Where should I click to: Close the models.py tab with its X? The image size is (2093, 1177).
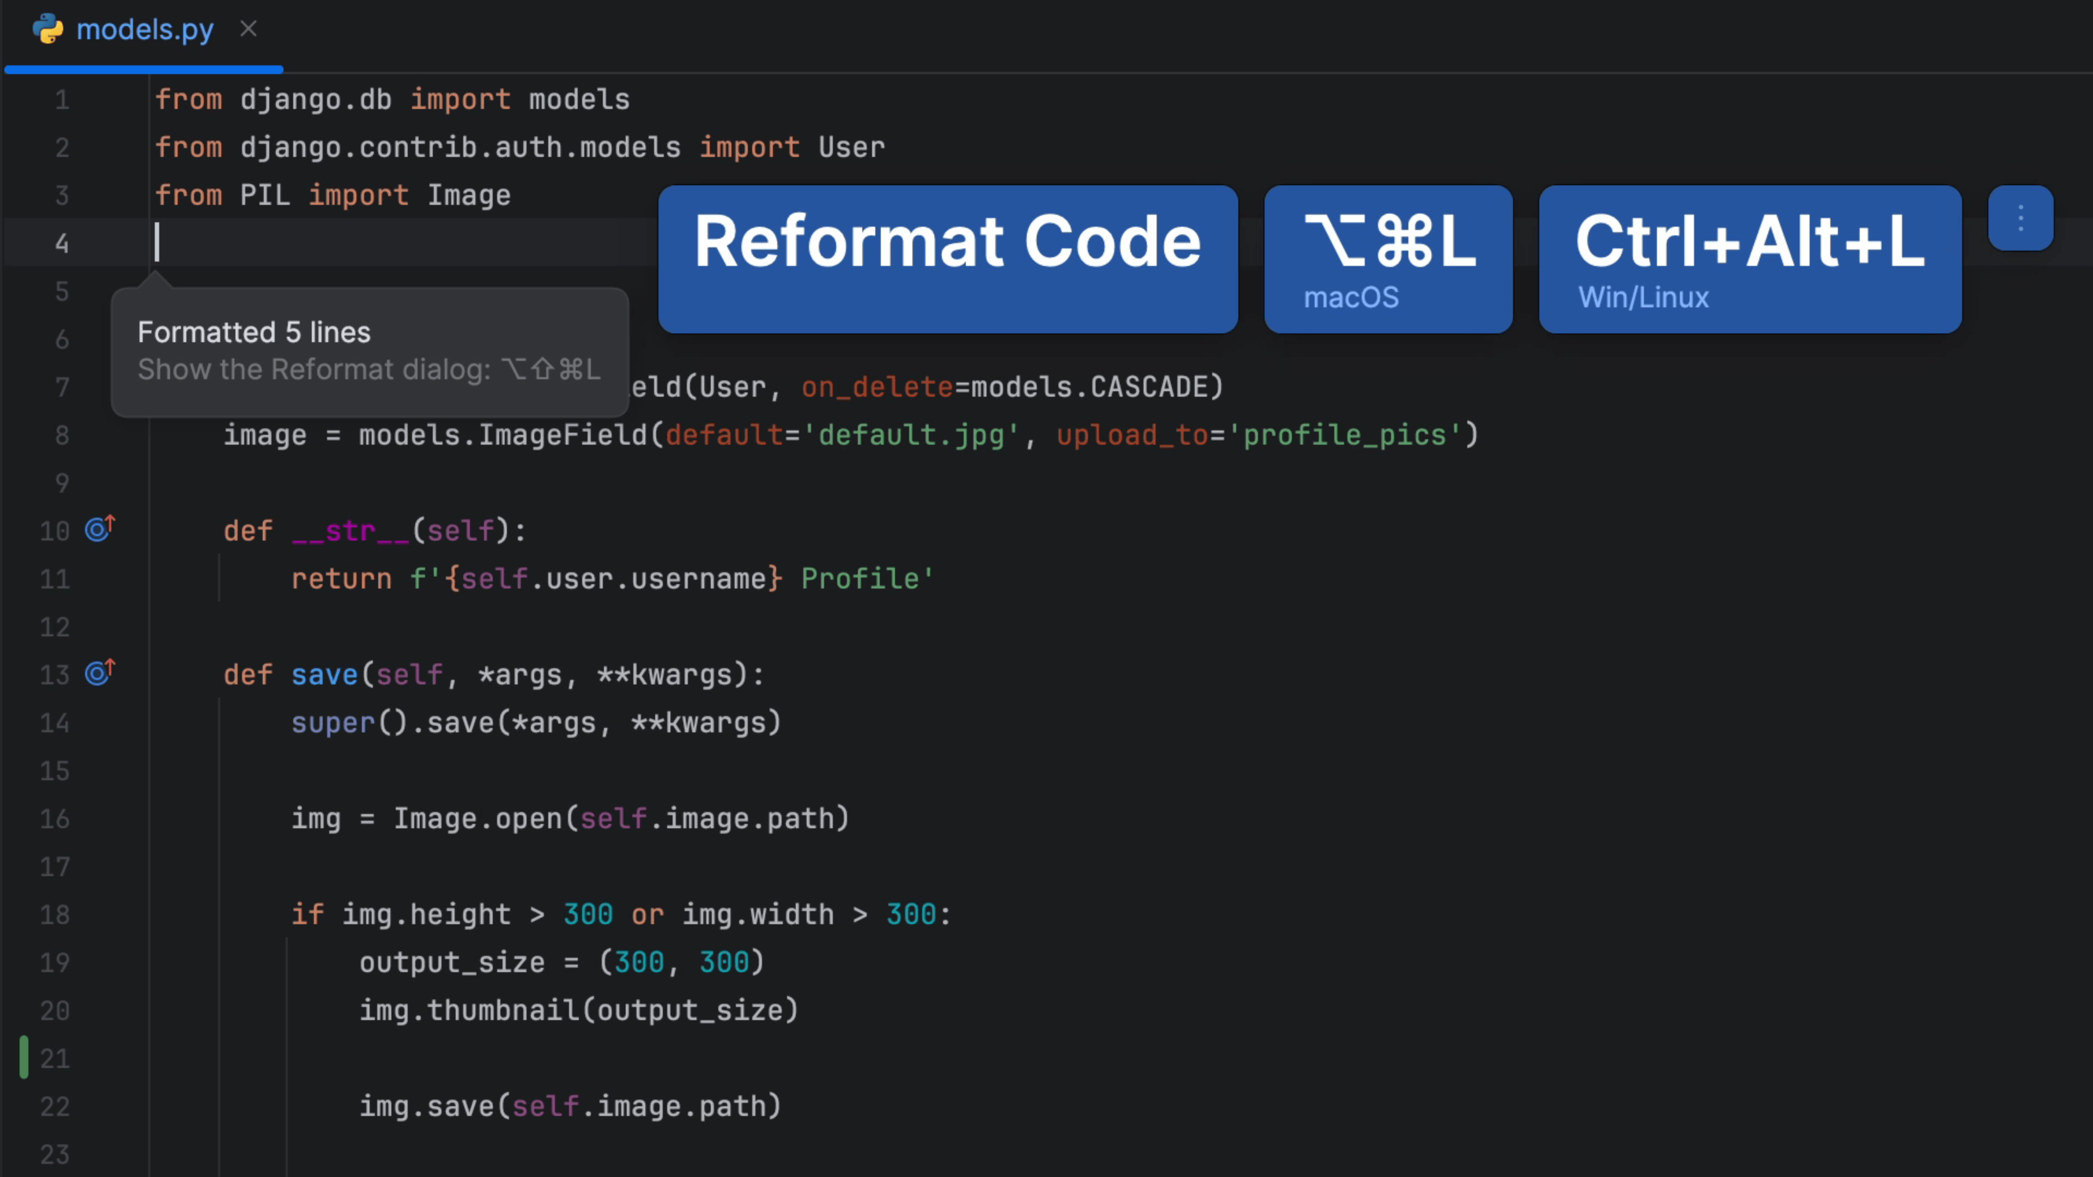coord(249,29)
